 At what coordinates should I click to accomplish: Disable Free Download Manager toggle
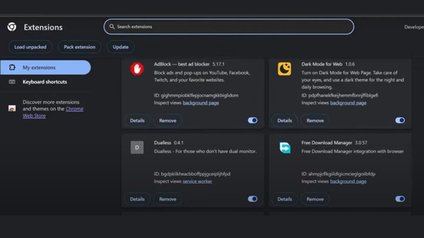(x=400, y=199)
